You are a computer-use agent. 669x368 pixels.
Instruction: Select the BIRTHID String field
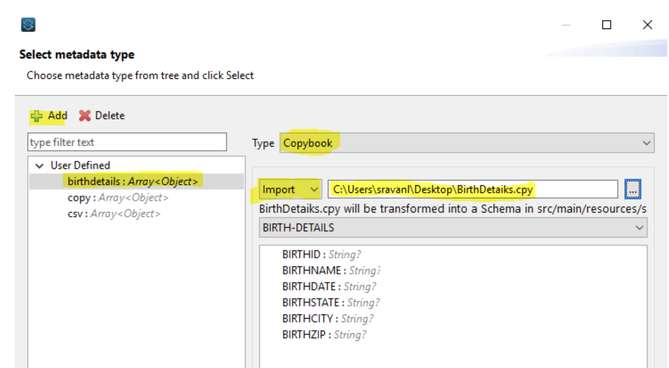(x=321, y=255)
